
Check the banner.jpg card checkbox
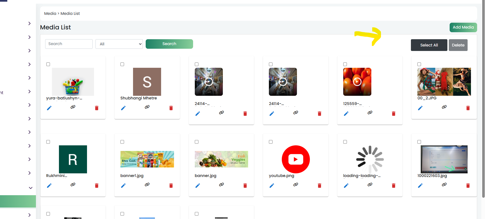197,142
